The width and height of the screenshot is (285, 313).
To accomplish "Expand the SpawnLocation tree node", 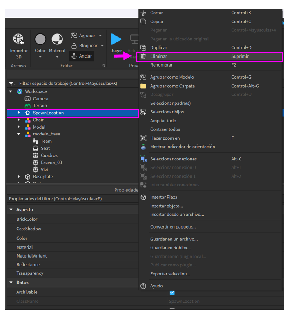I will pos(18,113).
